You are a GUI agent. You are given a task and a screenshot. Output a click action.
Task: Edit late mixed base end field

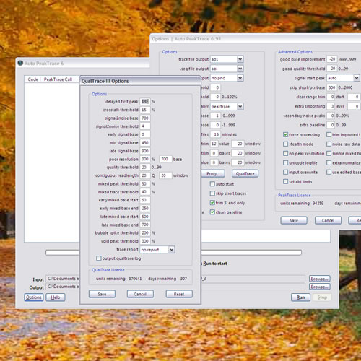coord(145,225)
